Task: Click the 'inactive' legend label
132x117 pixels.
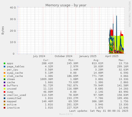Action: [x=13, y=108]
